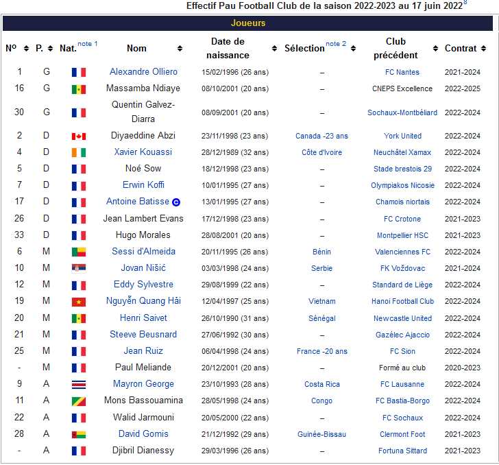The height and width of the screenshot is (465, 499).
Task: Click Senegal flag in Massamba Ndiaye row
Action: pos(79,89)
